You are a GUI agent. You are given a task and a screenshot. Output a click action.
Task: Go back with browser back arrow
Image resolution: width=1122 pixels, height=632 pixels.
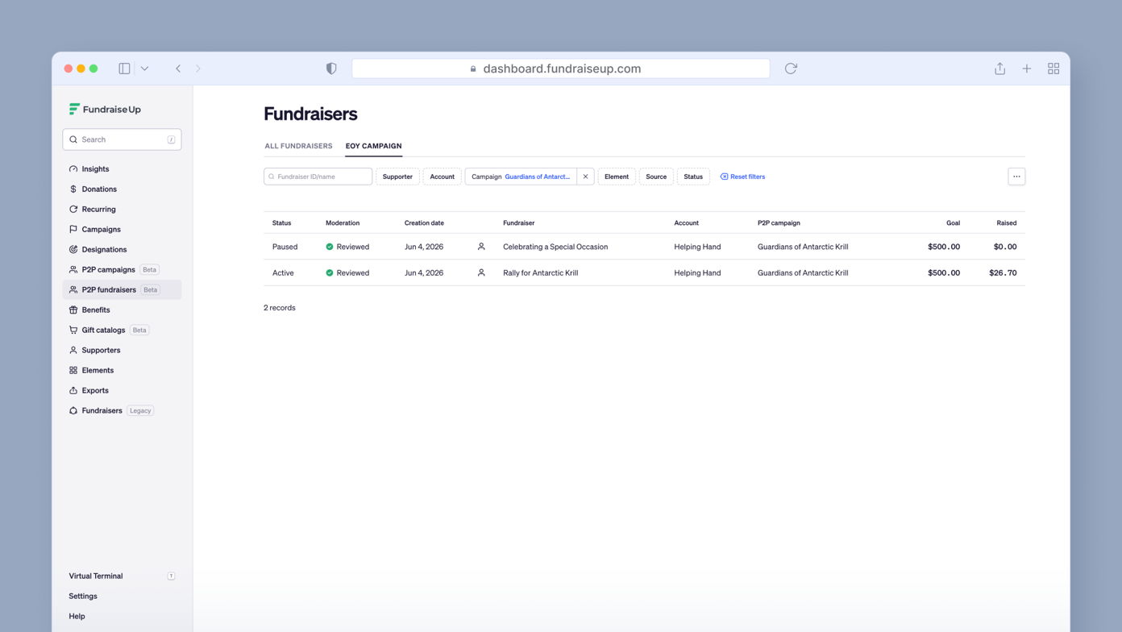[178, 69]
